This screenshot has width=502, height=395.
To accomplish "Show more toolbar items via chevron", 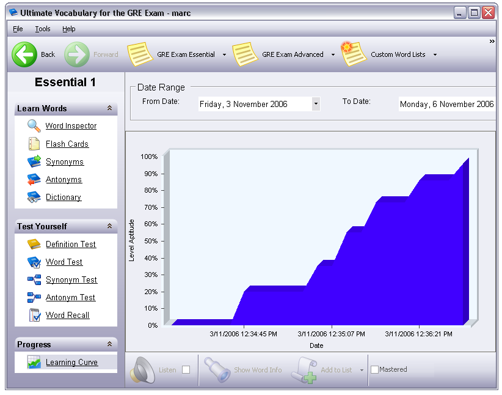I will tap(492, 42).
